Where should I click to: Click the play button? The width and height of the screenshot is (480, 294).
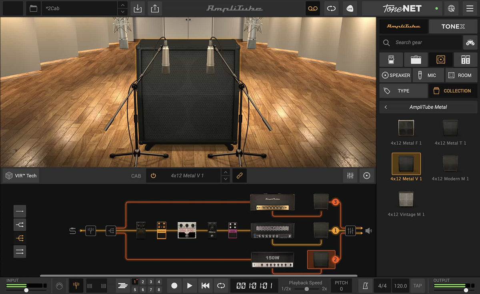(190, 286)
